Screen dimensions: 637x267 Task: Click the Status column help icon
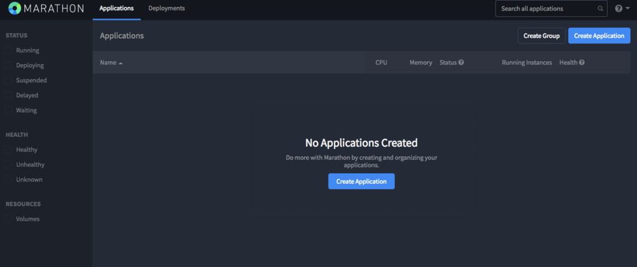[461, 63]
